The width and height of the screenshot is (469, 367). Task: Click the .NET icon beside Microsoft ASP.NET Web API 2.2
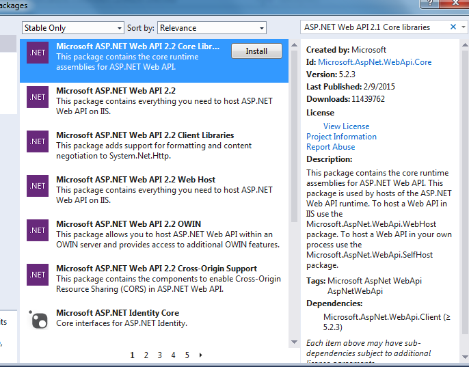(37, 97)
